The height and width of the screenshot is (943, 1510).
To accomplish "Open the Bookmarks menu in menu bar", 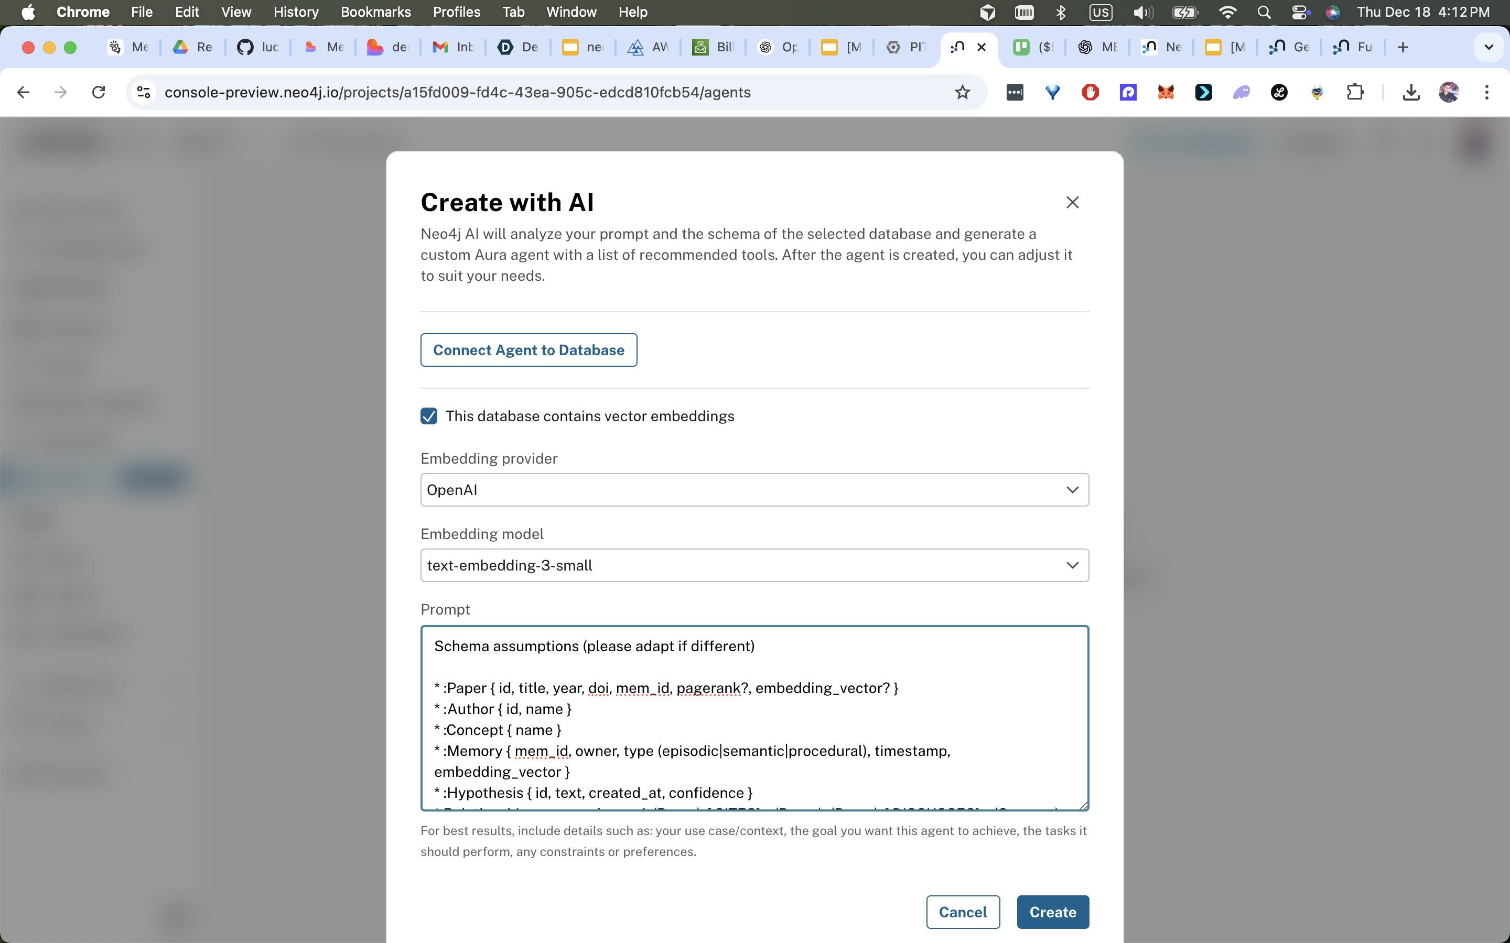I will point(375,12).
